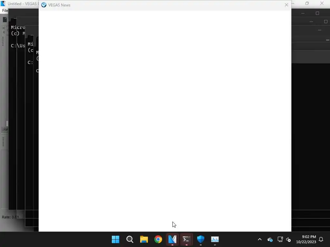Open taskbar Search
The height and width of the screenshot is (247, 330).
tap(130, 239)
